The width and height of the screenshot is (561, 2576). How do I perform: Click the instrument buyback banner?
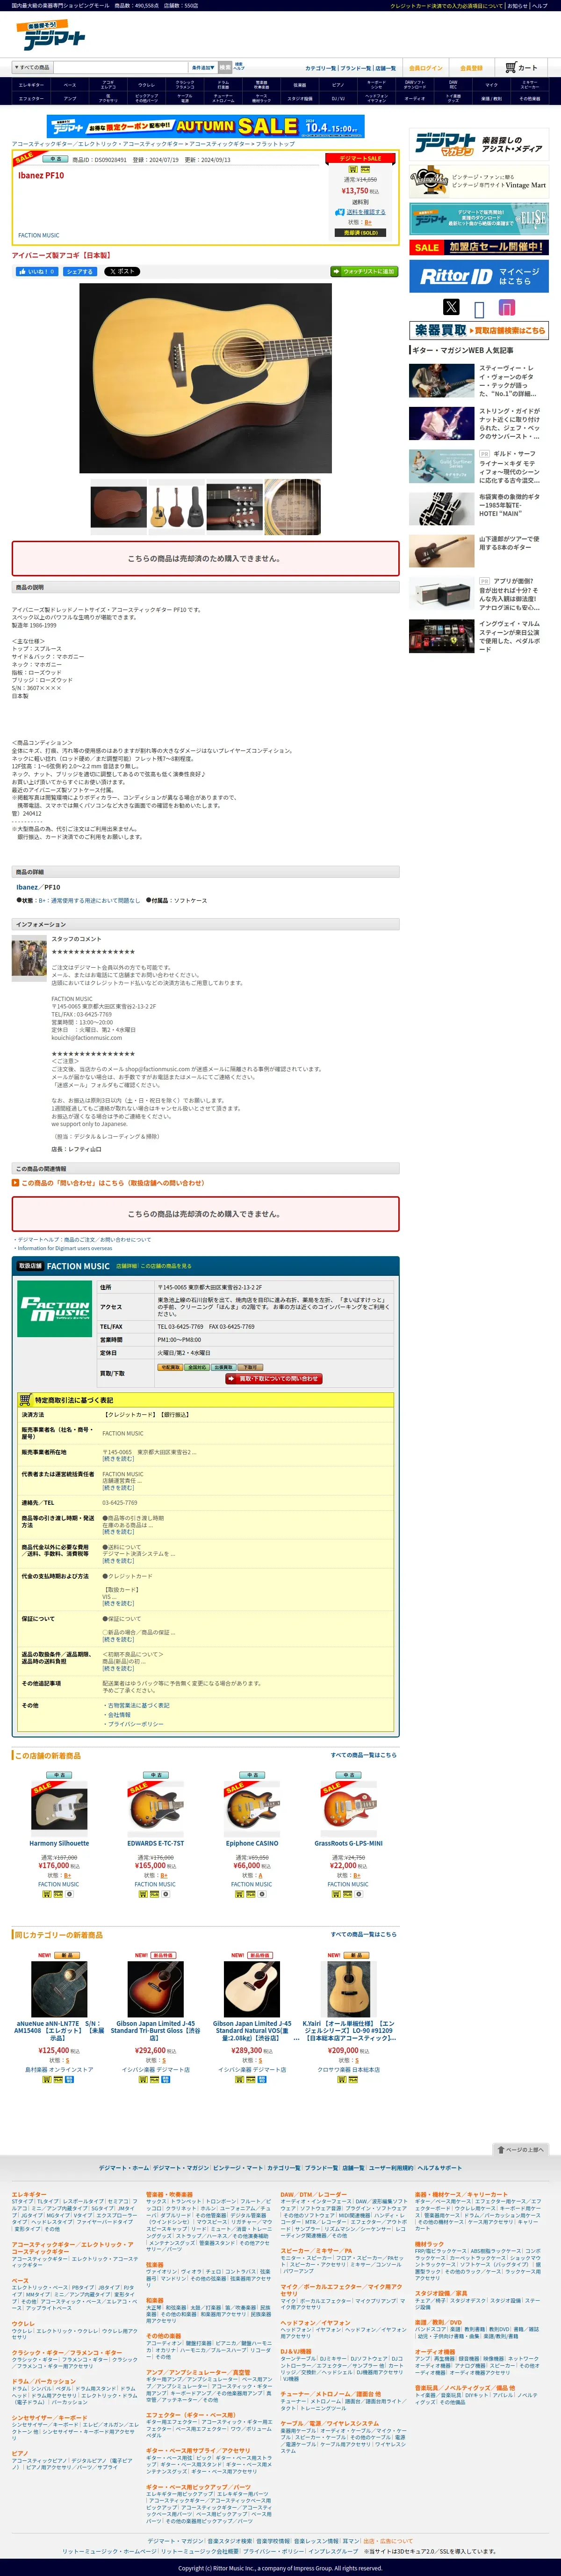[479, 330]
